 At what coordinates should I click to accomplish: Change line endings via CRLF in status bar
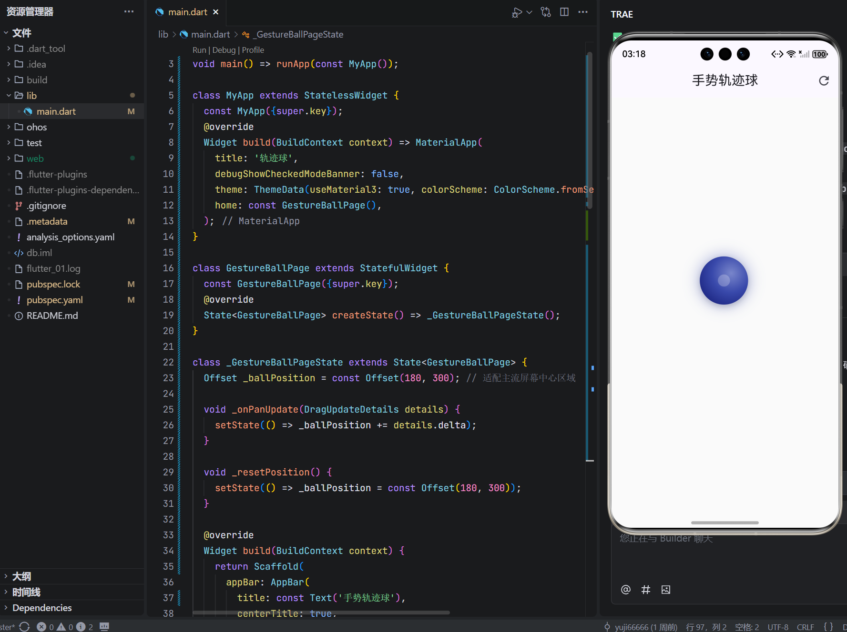[806, 627]
